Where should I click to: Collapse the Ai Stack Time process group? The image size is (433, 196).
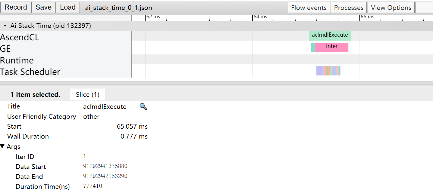click(x=5, y=26)
